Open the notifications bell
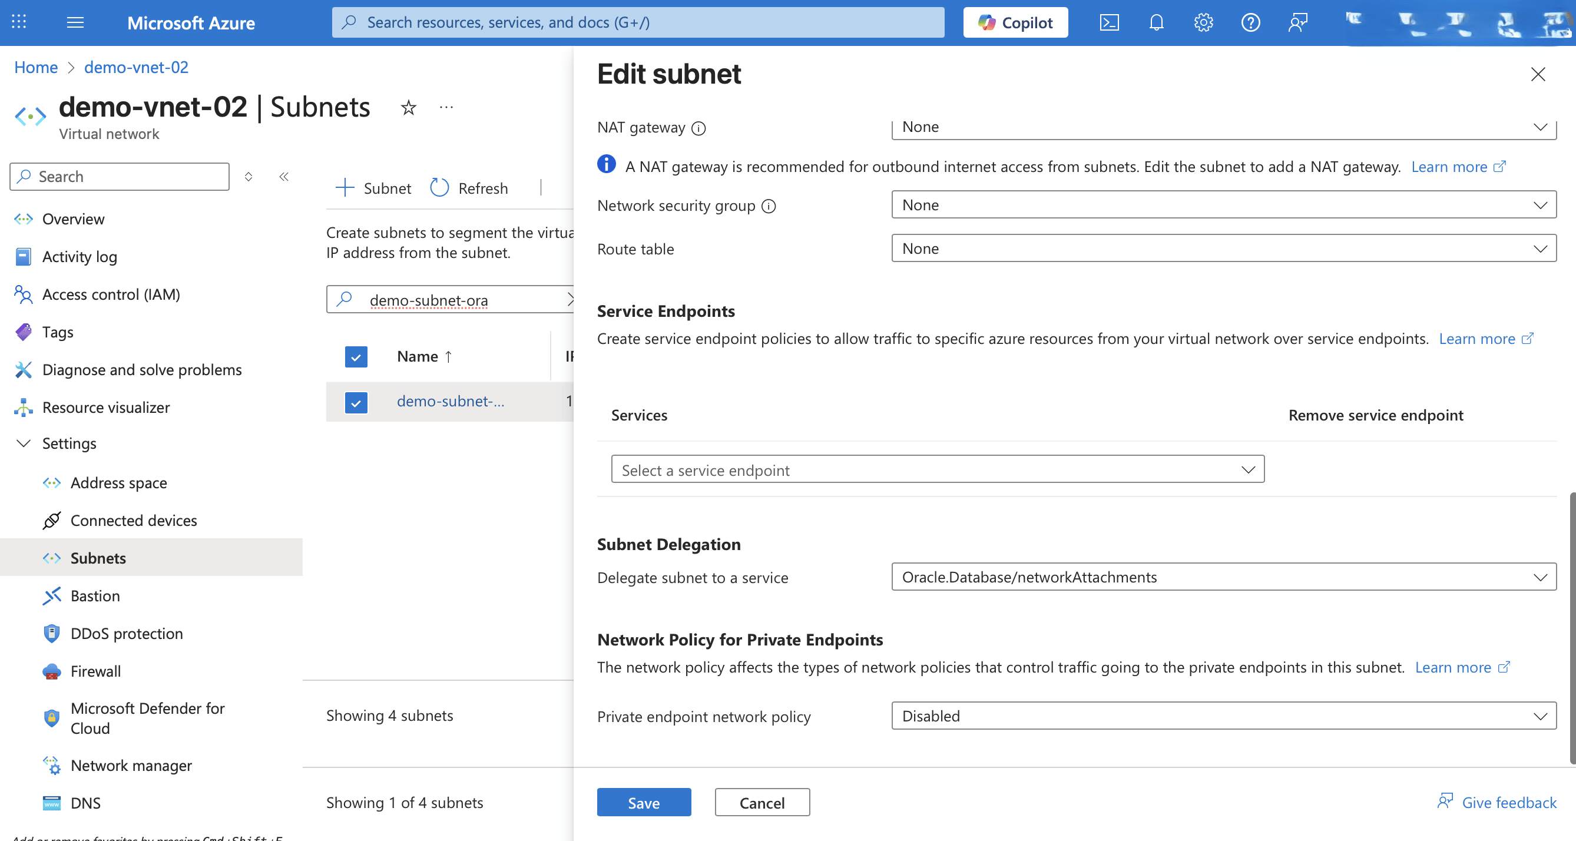This screenshot has height=841, width=1576. point(1155,22)
